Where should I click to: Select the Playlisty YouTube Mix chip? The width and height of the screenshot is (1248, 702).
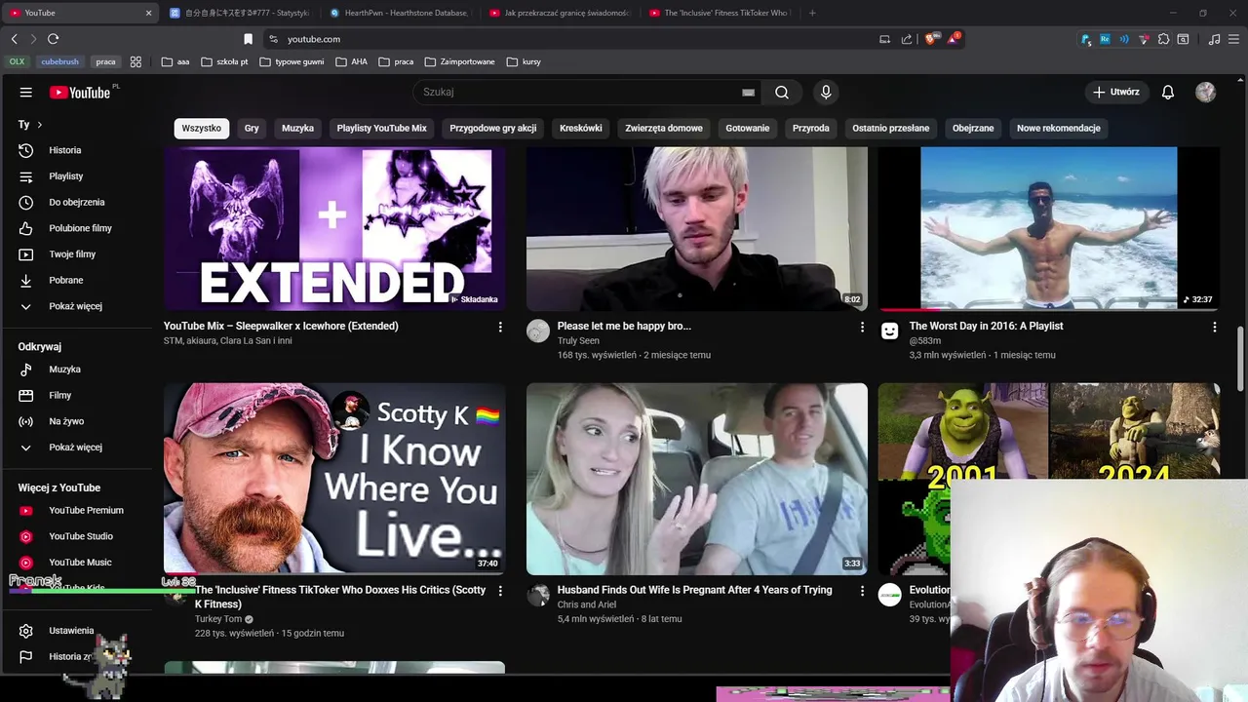pos(381,128)
